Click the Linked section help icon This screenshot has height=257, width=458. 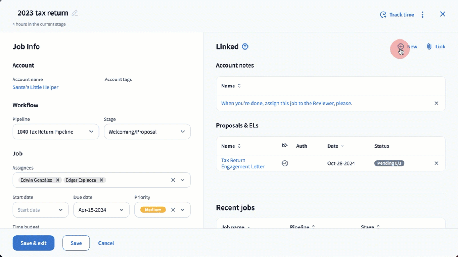(245, 47)
